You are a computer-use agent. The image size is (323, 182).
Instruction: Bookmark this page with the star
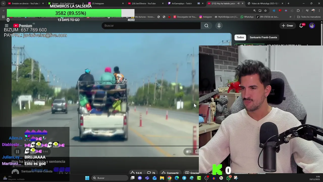coord(265,11)
